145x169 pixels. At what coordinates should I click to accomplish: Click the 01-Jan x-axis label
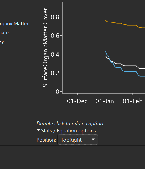(105, 101)
